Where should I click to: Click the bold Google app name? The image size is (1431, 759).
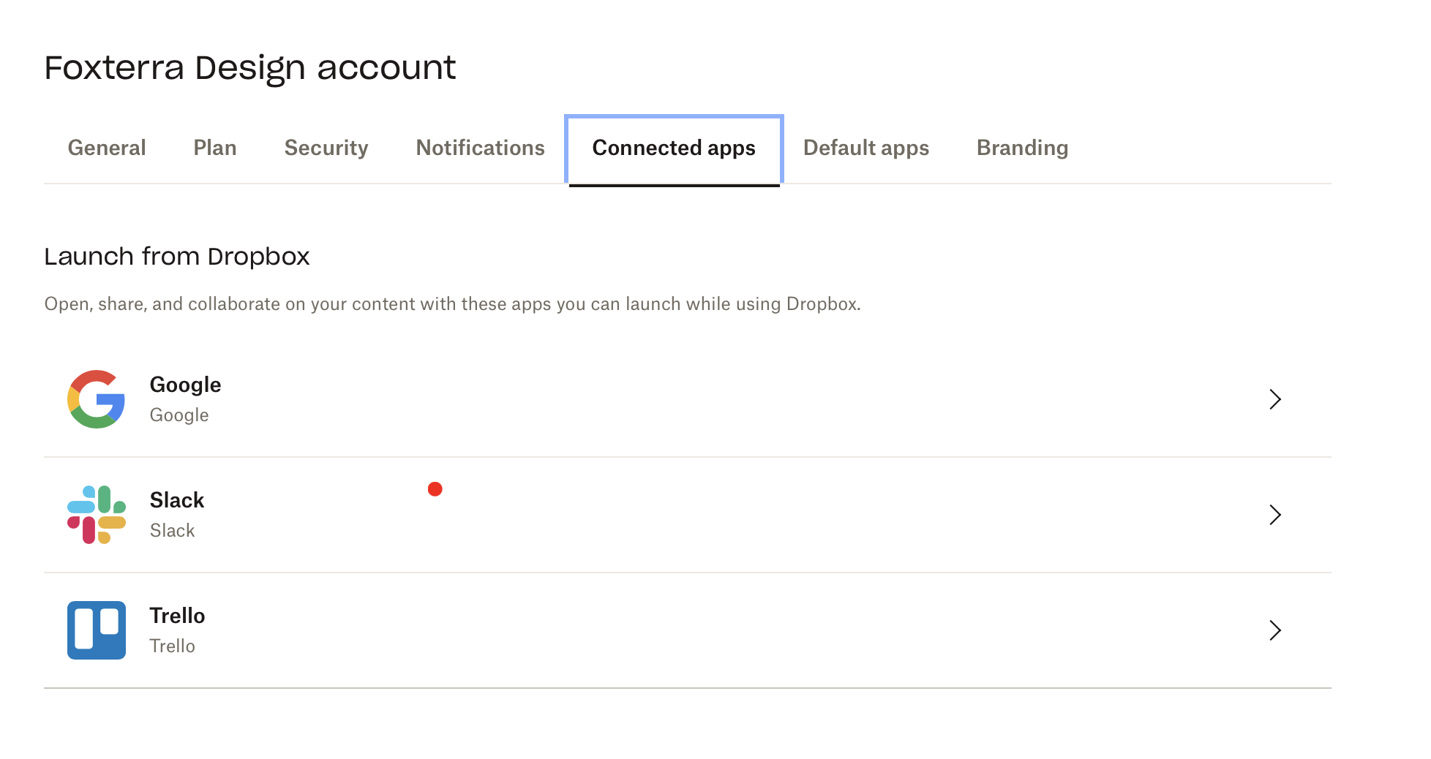tap(185, 385)
